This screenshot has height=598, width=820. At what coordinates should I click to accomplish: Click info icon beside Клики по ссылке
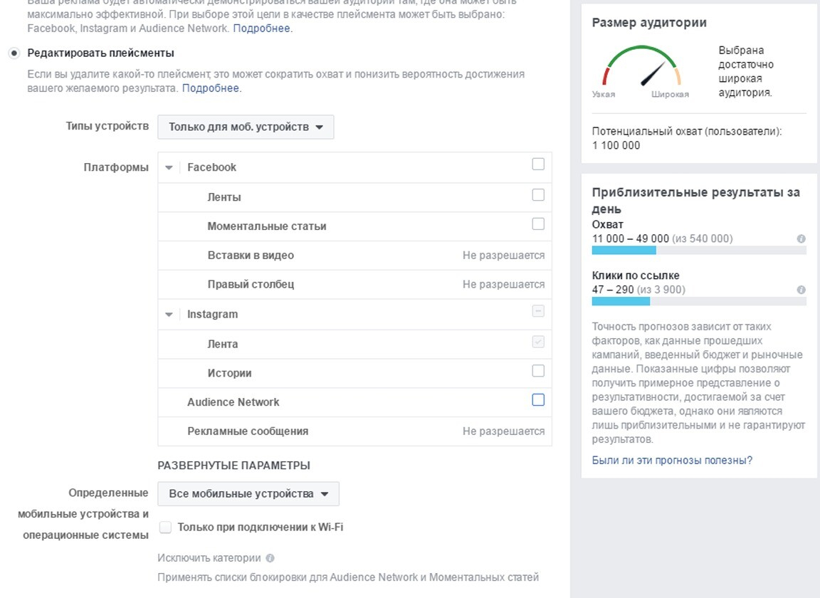[x=801, y=290]
